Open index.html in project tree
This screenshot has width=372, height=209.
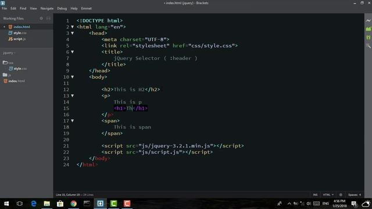16,81
